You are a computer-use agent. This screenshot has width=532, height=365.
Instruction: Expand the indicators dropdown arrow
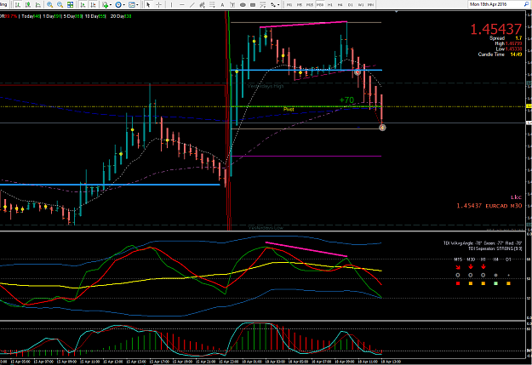point(111,5)
